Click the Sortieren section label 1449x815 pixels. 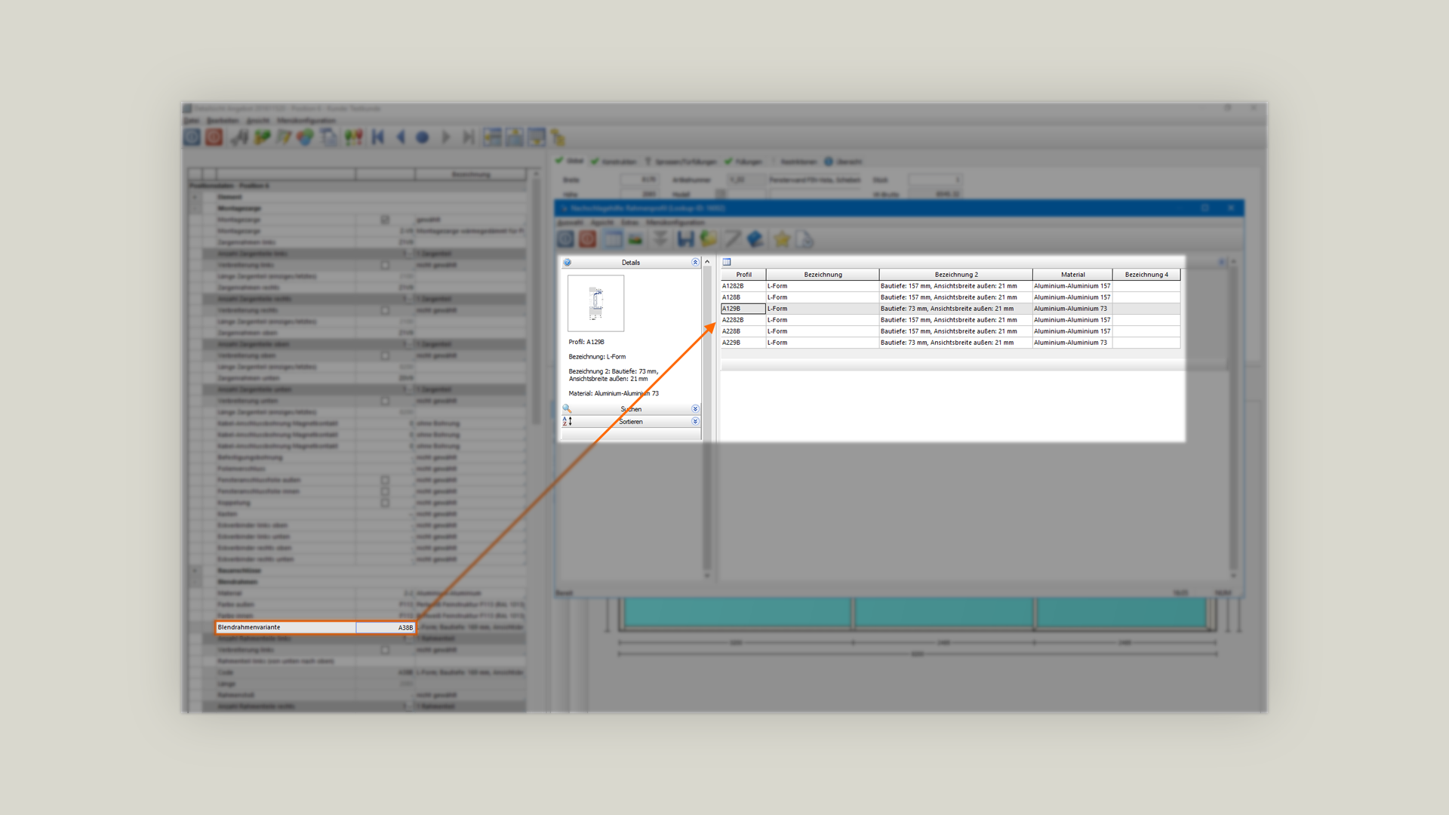631,421
